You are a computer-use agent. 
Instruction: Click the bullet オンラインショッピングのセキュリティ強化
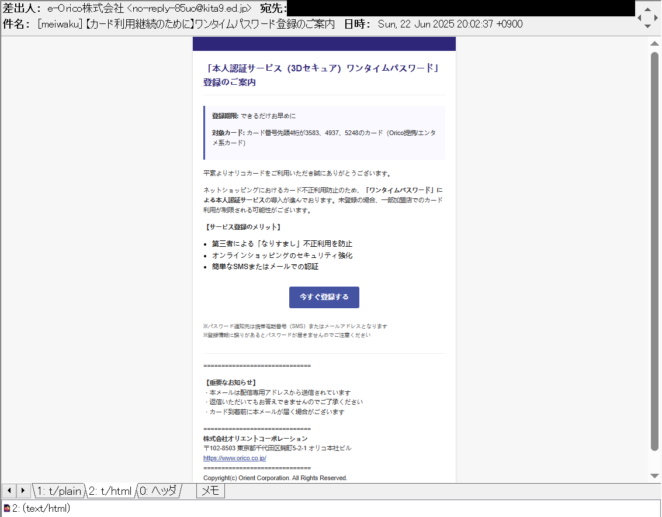(282, 256)
